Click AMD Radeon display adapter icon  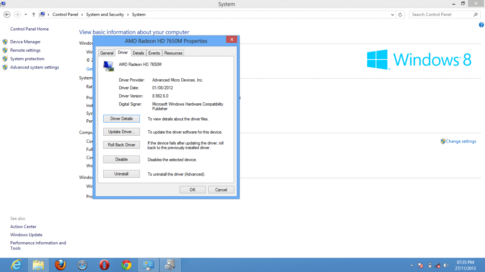tap(108, 66)
